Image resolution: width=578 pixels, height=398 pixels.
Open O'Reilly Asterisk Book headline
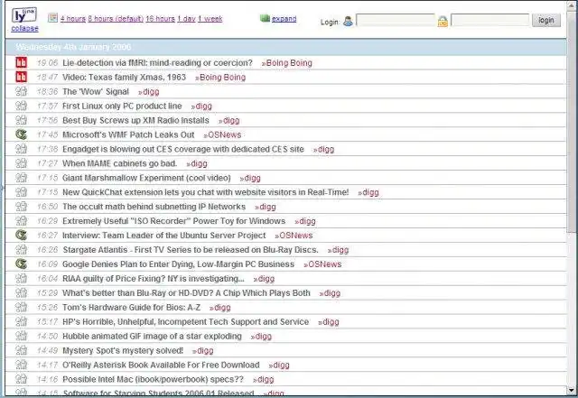click(161, 365)
